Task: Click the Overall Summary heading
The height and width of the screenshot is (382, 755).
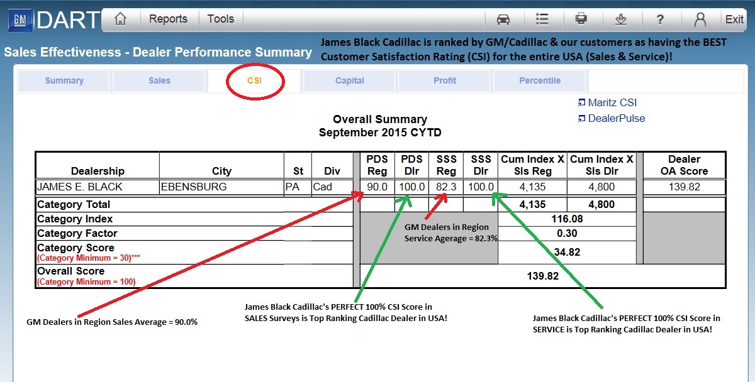Action: pos(380,119)
